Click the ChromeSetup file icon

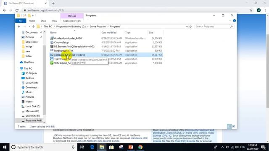click(x=52, y=42)
